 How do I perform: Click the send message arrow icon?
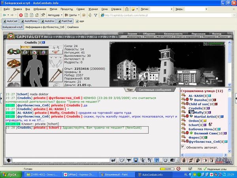click(113, 160)
